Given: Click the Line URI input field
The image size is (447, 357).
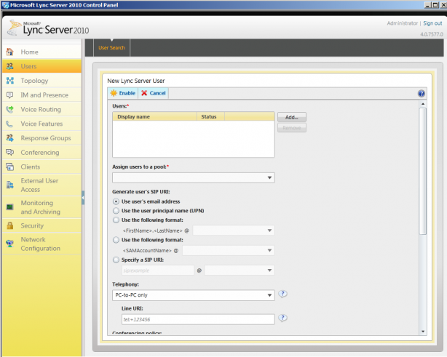Looking at the screenshot, I should [198, 319].
